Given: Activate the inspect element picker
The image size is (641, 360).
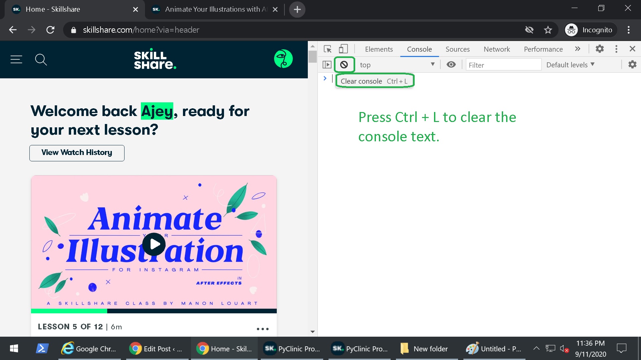Looking at the screenshot, I should [x=328, y=49].
